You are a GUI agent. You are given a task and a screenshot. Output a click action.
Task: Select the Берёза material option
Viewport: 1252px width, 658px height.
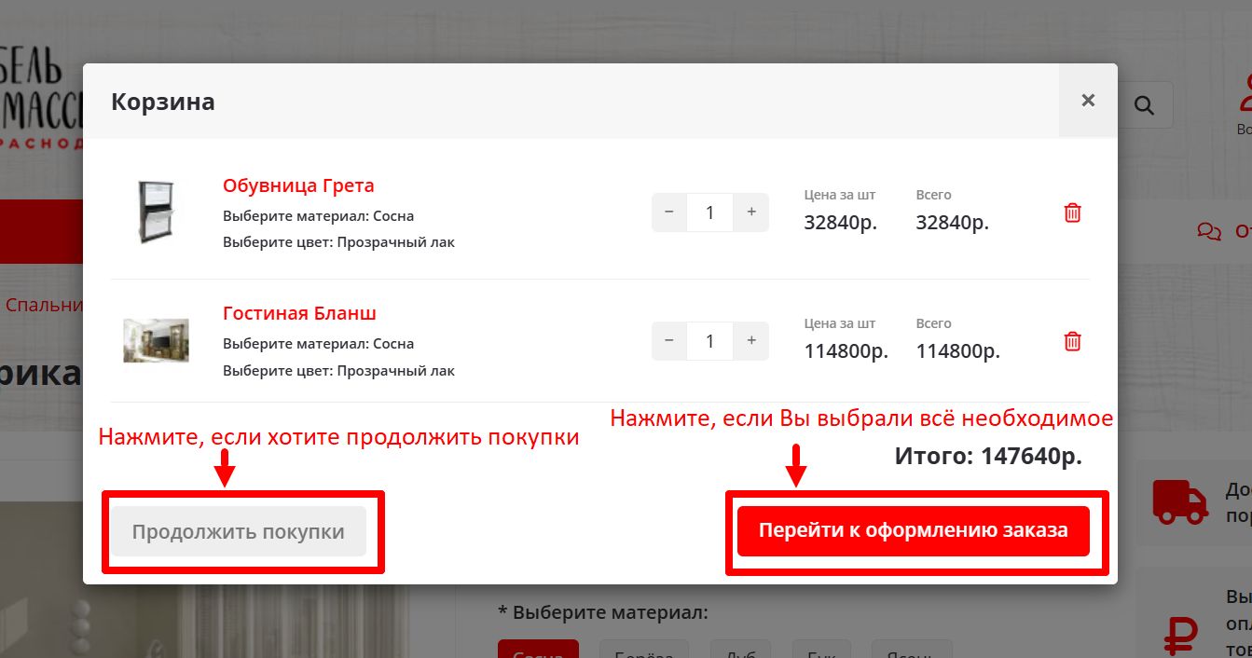[644, 651]
